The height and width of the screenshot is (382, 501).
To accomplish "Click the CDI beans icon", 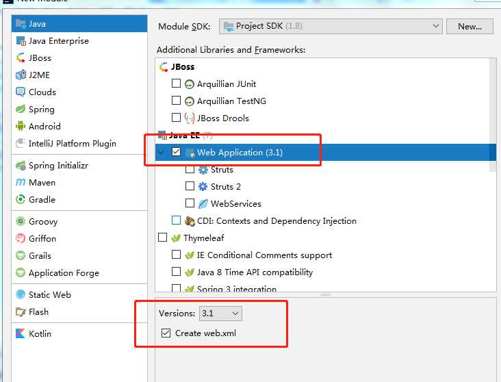I will 190,221.
